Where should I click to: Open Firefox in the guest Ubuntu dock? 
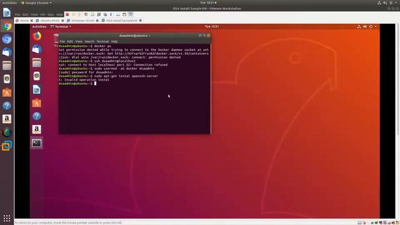[x=37, y=36]
